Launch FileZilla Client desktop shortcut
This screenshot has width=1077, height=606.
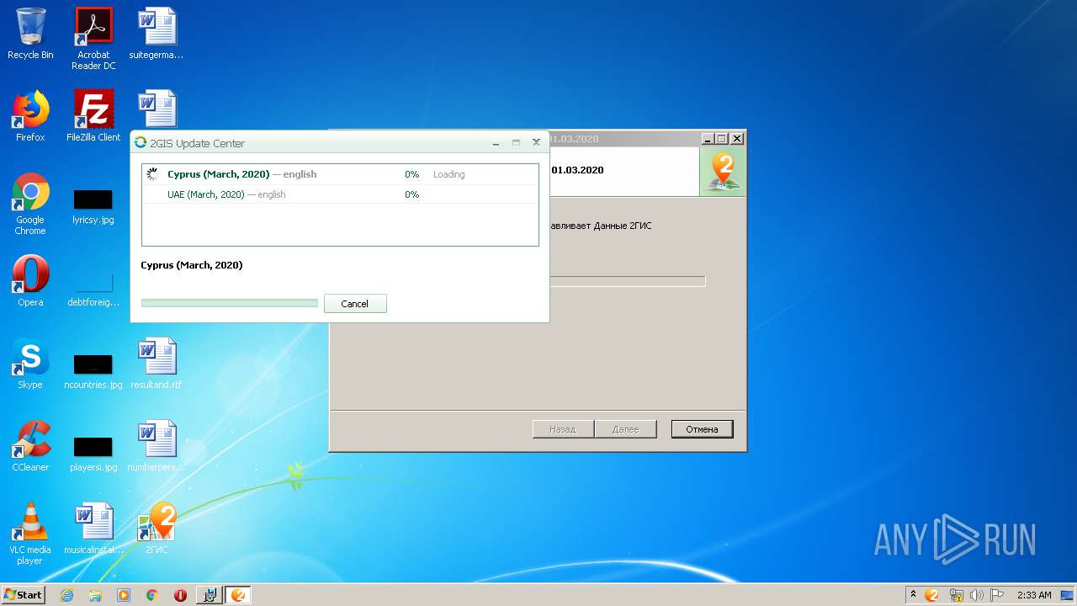[x=93, y=116]
